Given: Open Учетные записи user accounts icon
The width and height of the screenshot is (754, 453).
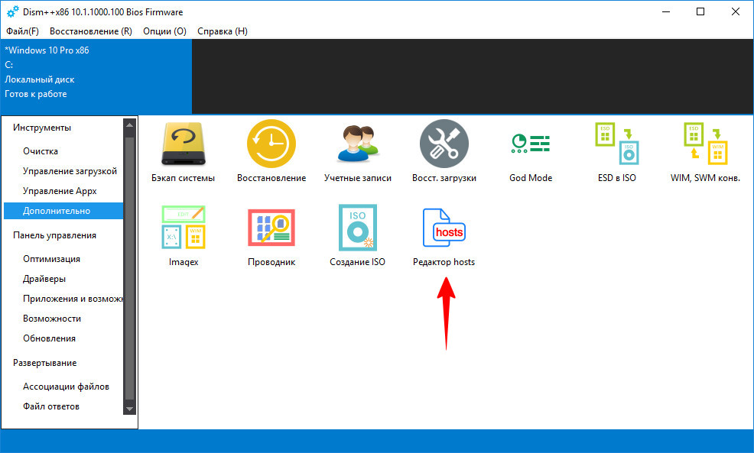Looking at the screenshot, I should coord(358,144).
